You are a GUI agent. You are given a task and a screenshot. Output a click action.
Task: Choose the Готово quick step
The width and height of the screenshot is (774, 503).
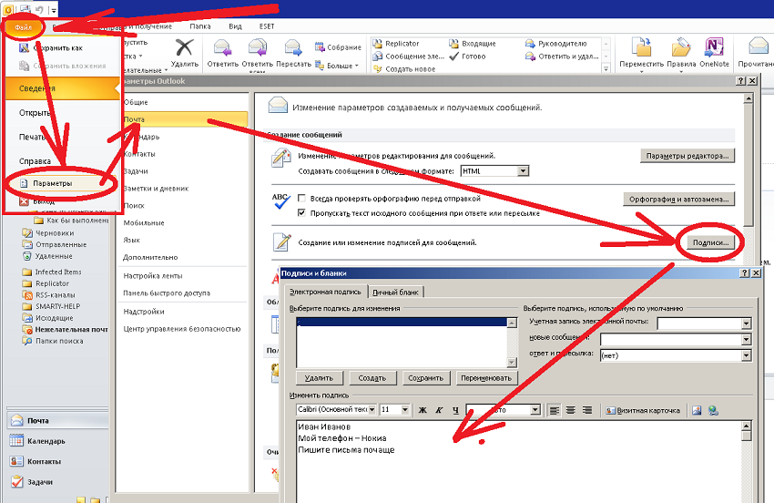tap(467, 56)
